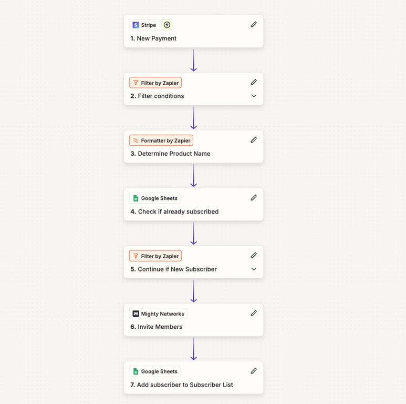This screenshot has width=406, height=404.
Task: Click arrow connector between steps 3 and 4
Action: click(193, 175)
